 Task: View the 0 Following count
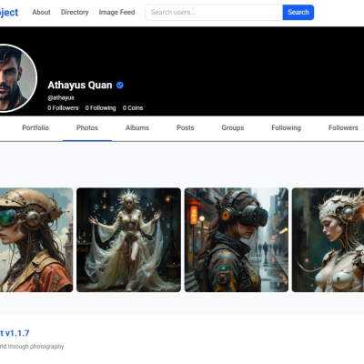point(100,108)
